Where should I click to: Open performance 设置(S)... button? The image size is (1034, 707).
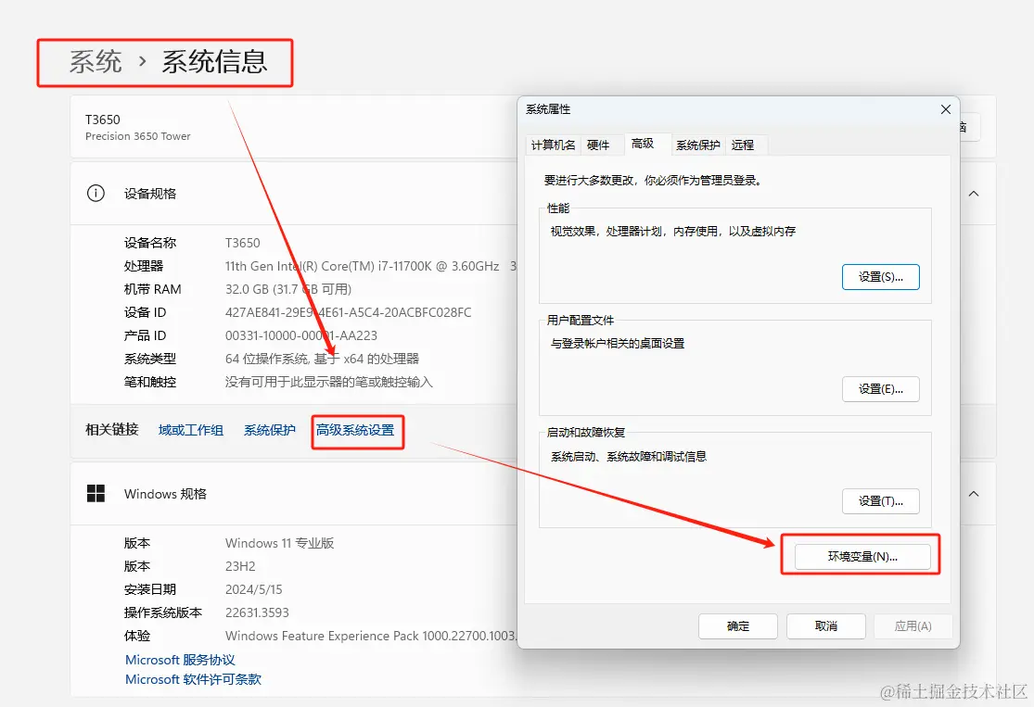point(880,277)
